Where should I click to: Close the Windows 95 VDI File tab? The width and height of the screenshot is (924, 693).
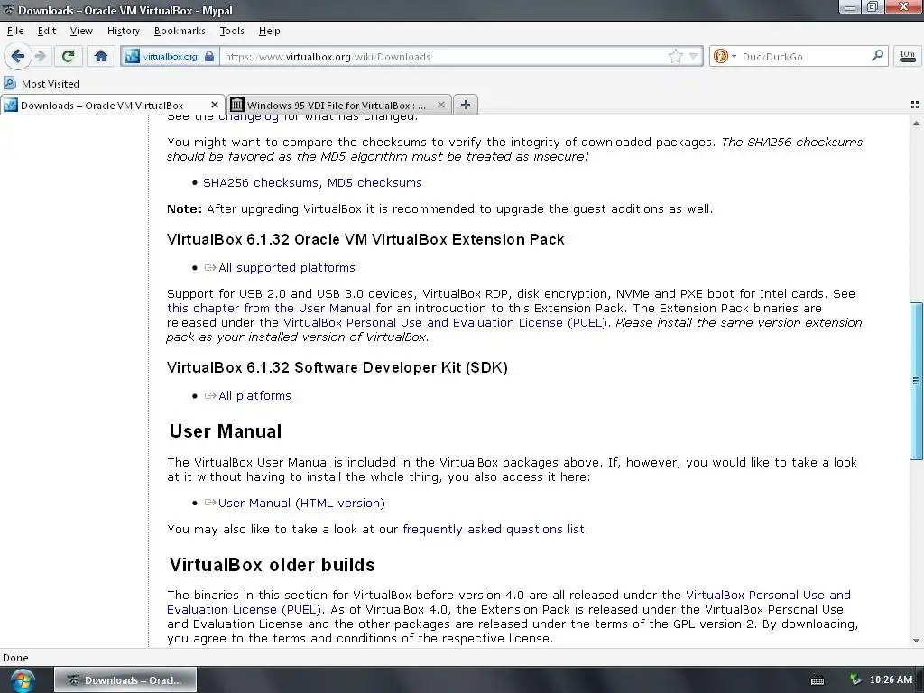coord(440,105)
